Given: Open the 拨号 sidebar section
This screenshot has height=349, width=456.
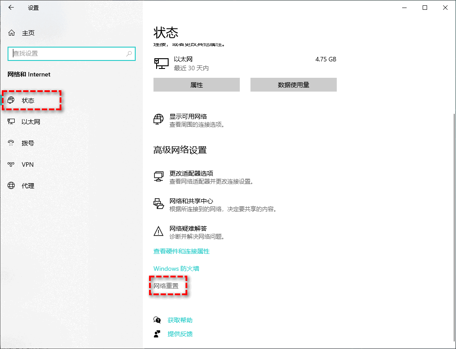Looking at the screenshot, I should coord(28,143).
